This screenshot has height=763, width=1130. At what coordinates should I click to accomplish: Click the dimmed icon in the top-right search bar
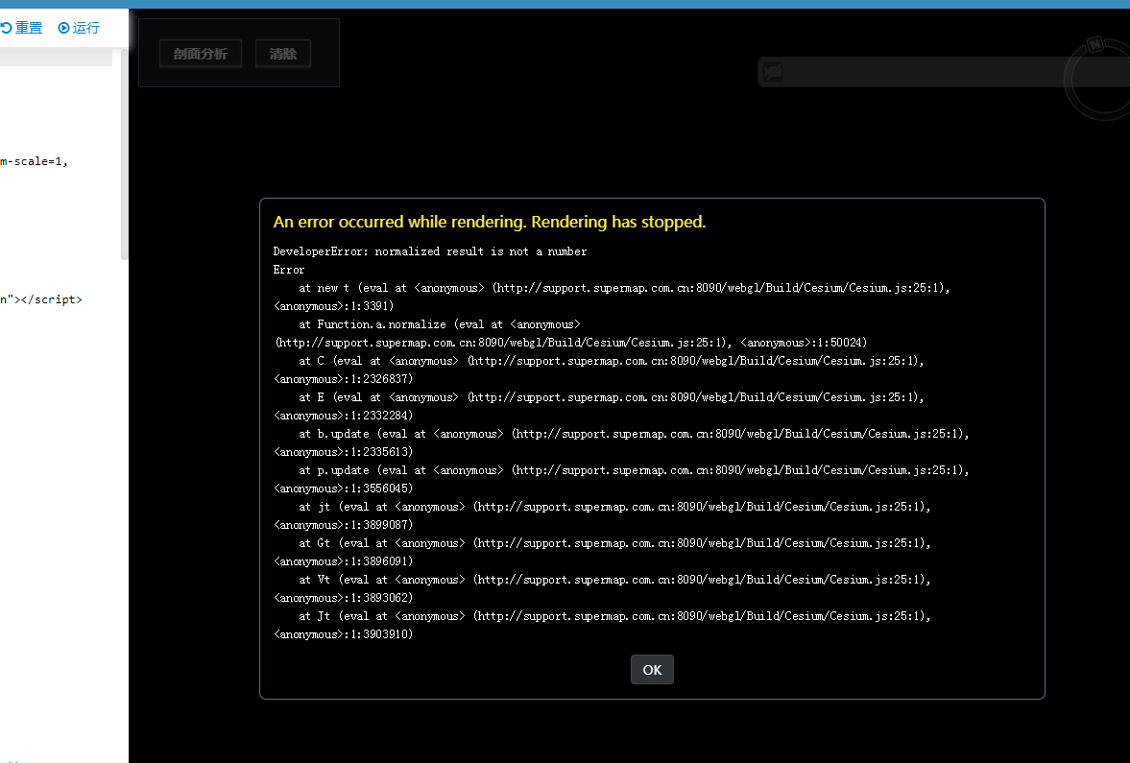click(773, 72)
